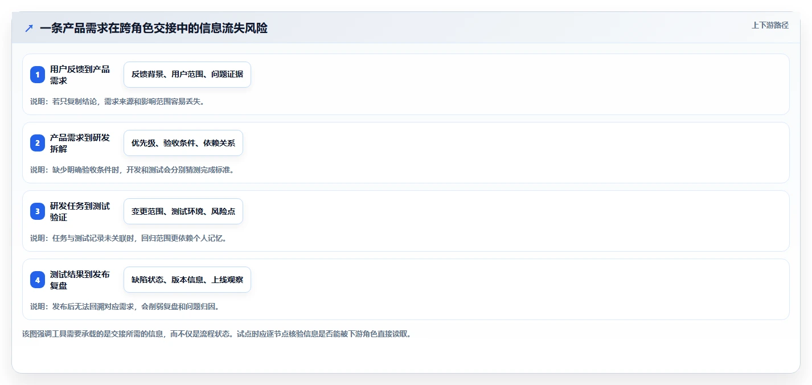This screenshot has height=385, width=812.
Task: Click the footer summary starting 该图强调工具需要承载
Action: (x=216, y=334)
